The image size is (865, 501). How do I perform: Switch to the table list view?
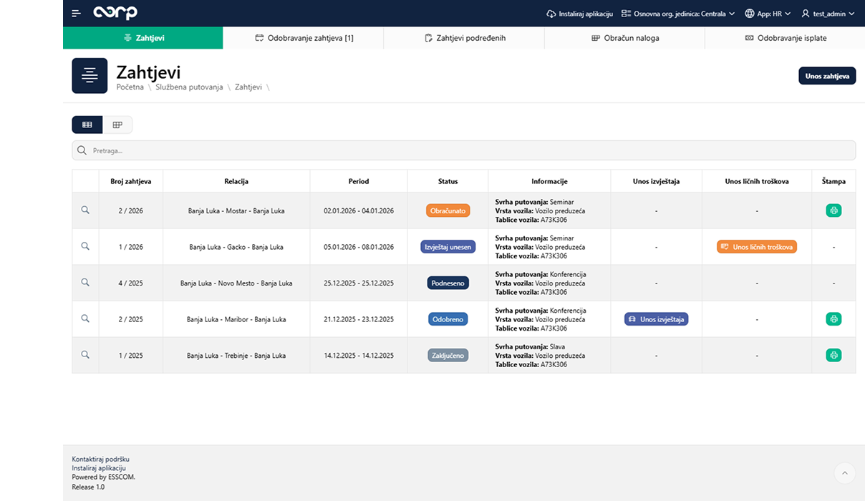tap(87, 125)
